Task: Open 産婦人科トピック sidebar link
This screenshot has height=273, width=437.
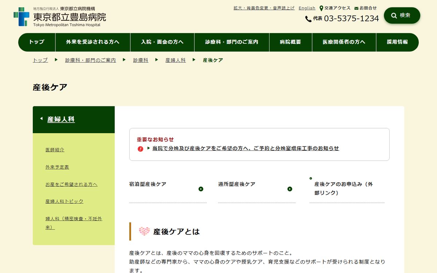Action: tap(64, 201)
